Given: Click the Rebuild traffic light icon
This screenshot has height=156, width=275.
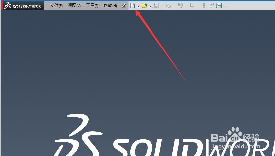Looking at the screenshot, I should 204,6.
